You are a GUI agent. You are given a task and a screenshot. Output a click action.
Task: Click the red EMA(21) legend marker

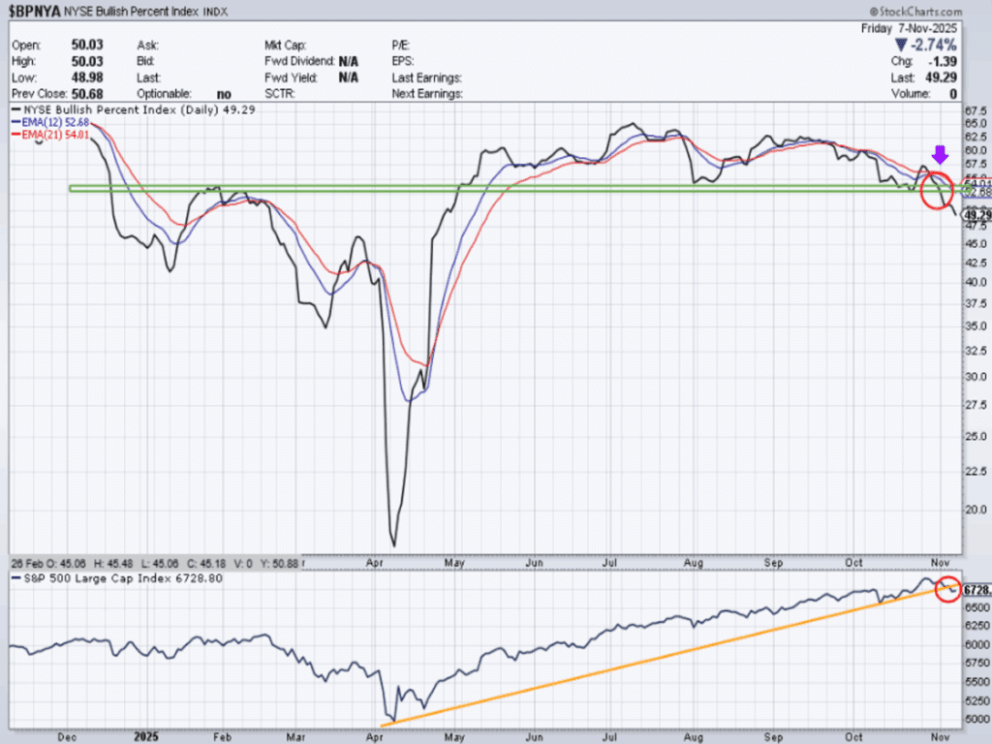14,137
